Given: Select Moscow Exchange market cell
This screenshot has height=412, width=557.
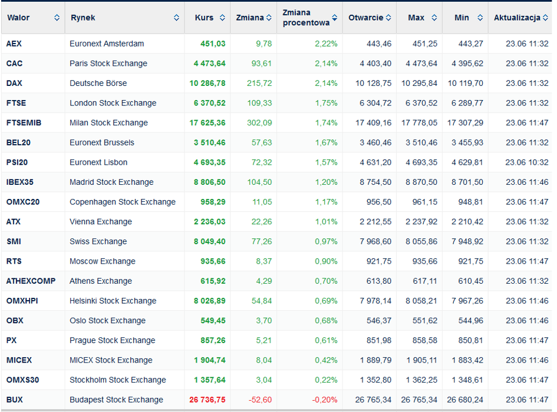Looking at the screenshot, I should tap(125, 261).
